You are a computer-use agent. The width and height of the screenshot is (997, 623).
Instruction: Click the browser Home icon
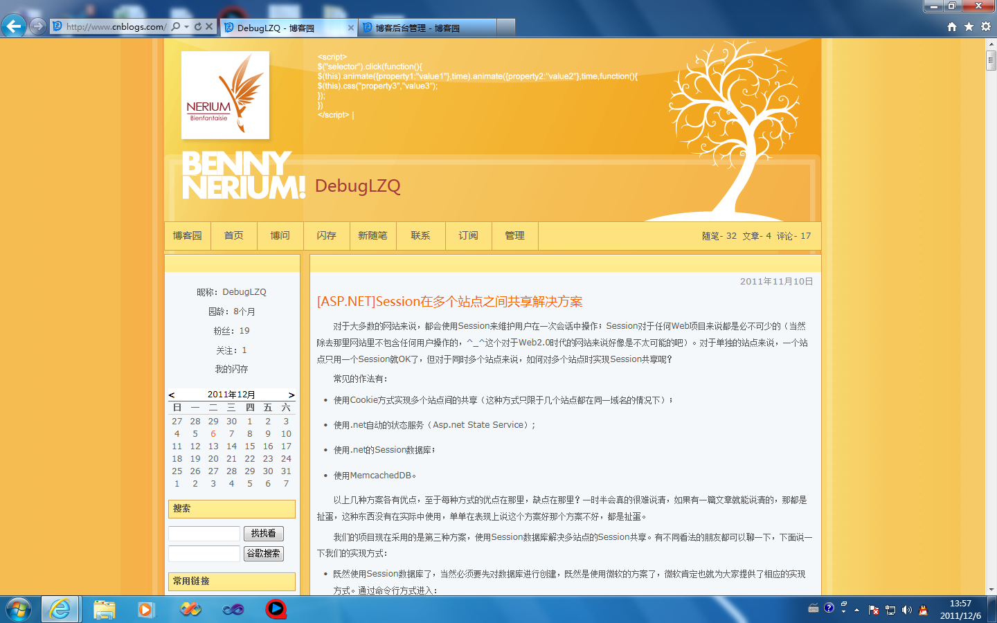[952, 26]
